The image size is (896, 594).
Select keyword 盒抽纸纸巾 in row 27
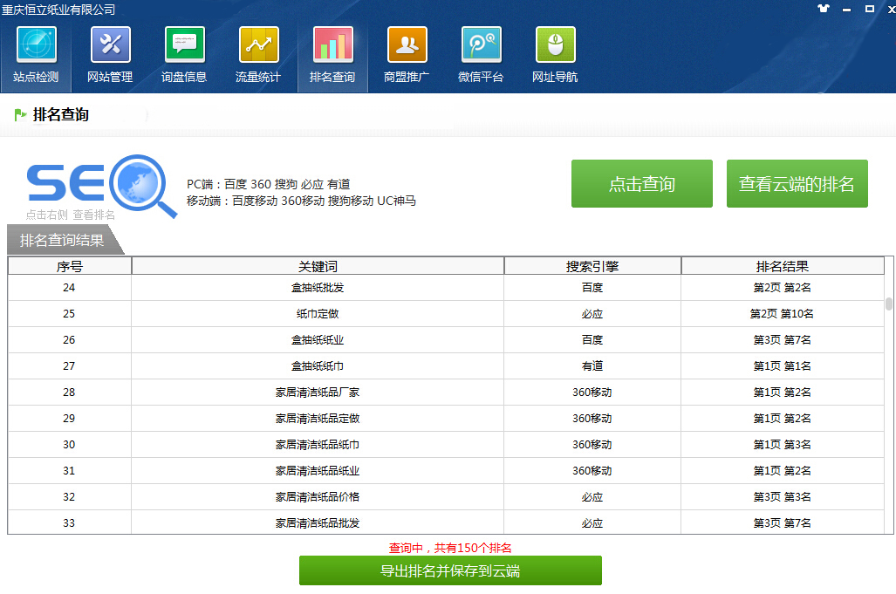318,366
